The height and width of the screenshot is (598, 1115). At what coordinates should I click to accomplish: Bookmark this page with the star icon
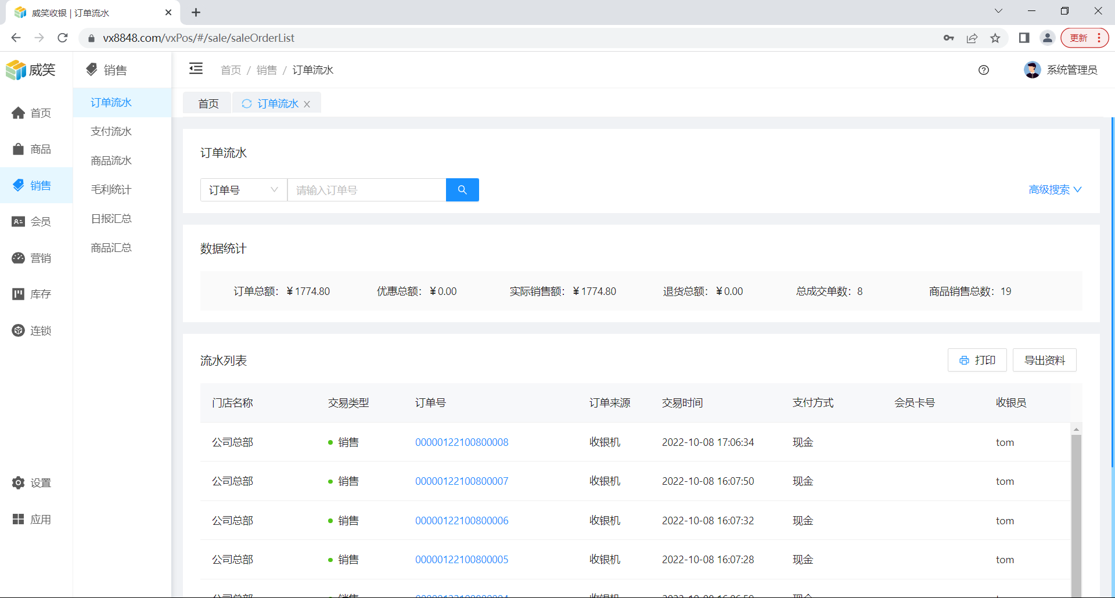coord(995,38)
